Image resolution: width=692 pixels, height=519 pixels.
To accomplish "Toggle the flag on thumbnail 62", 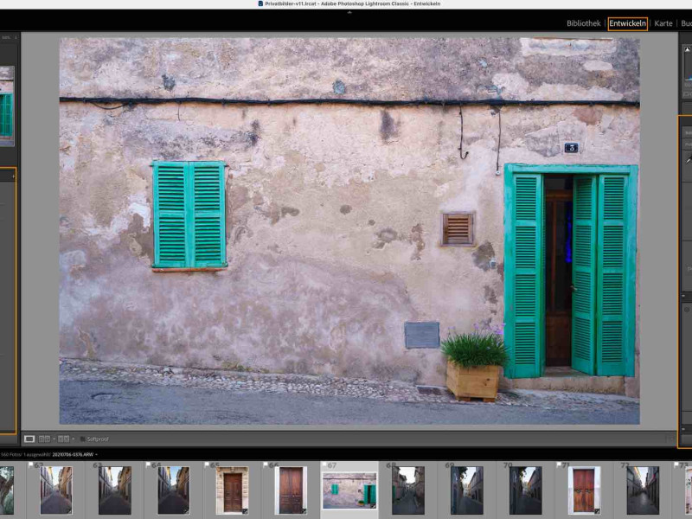I will [x=30, y=465].
